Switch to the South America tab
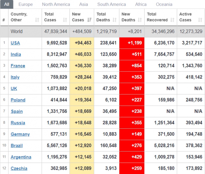Screen dimensions: 205x174 coord(111,4)
